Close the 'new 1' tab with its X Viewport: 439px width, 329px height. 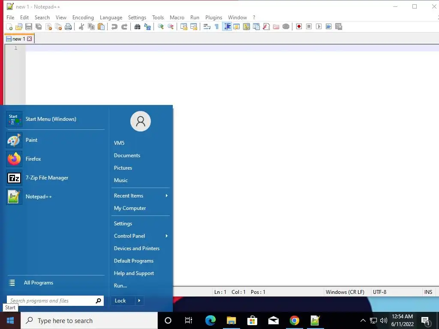click(30, 39)
